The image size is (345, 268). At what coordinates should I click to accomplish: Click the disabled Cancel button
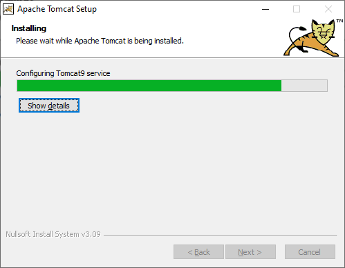[x=310, y=252]
